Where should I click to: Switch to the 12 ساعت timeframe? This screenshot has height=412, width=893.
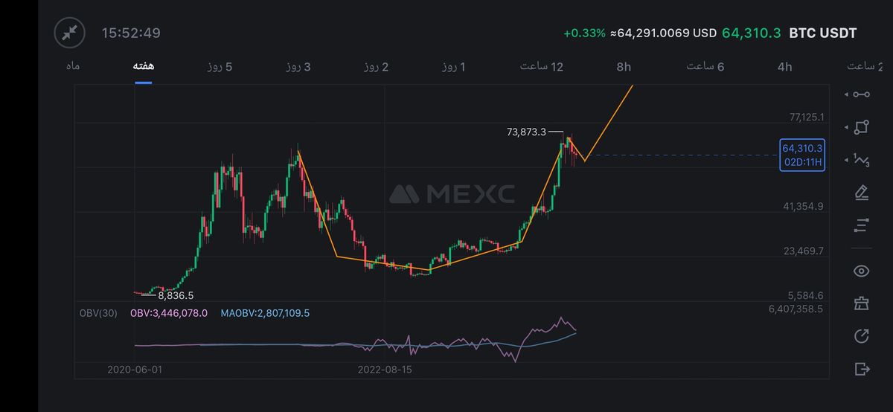(541, 67)
